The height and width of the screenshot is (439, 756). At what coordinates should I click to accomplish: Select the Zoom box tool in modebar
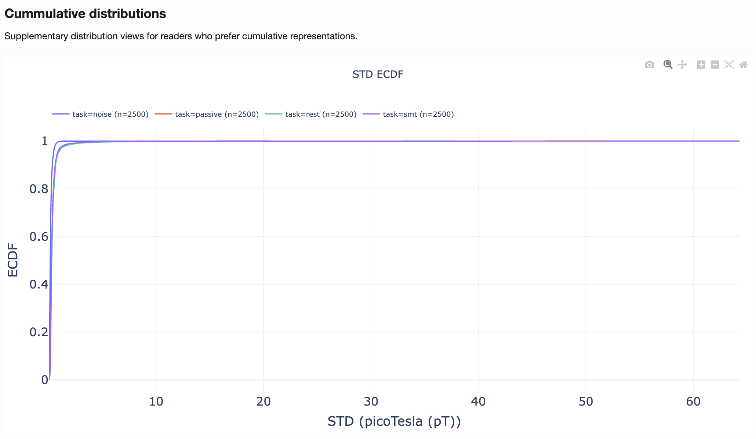tap(668, 65)
